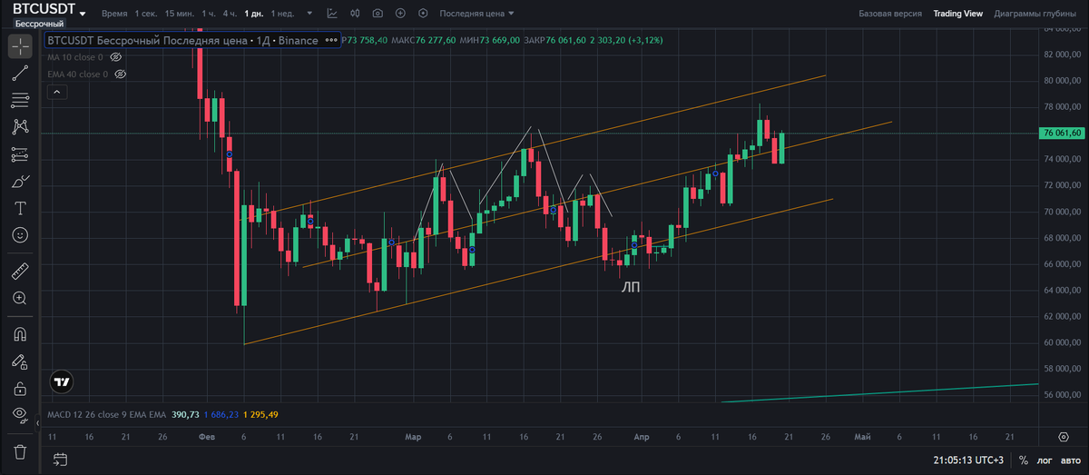Viewport: 1089px width, 475px height.
Task: Activate the magnet snap mode
Action: pyautogui.click(x=20, y=334)
